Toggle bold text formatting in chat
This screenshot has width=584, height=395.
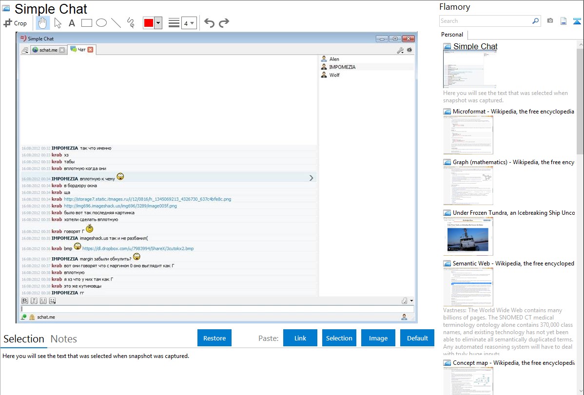click(25, 301)
